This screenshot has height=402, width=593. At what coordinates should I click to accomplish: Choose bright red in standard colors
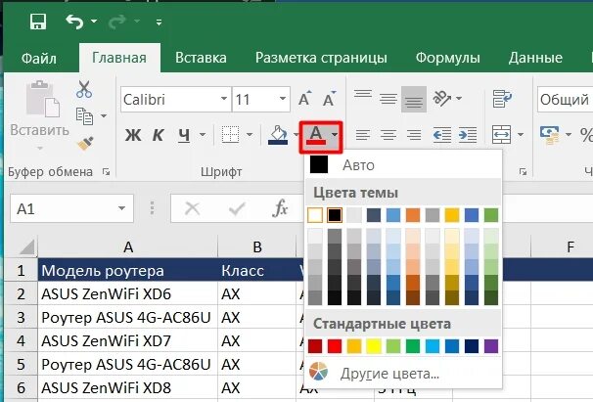coord(335,346)
